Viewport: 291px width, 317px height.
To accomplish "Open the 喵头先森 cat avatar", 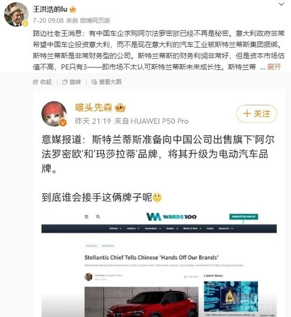I will (54, 114).
